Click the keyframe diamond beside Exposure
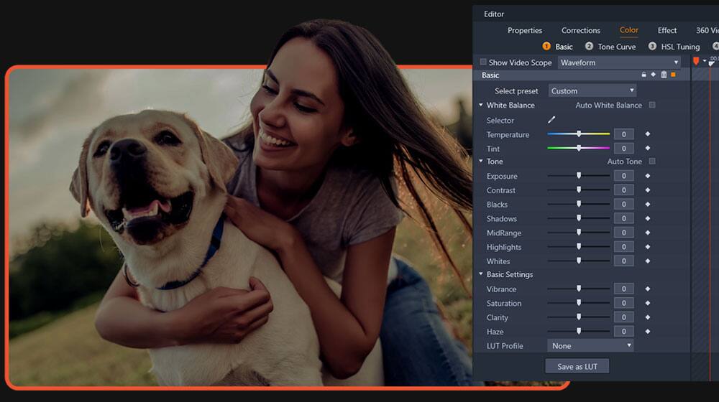The width and height of the screenshot is (719, 402). (647, 176)
